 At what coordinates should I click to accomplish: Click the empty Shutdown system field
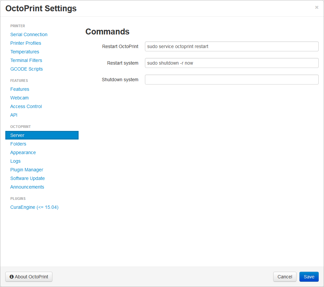(231, 80)
